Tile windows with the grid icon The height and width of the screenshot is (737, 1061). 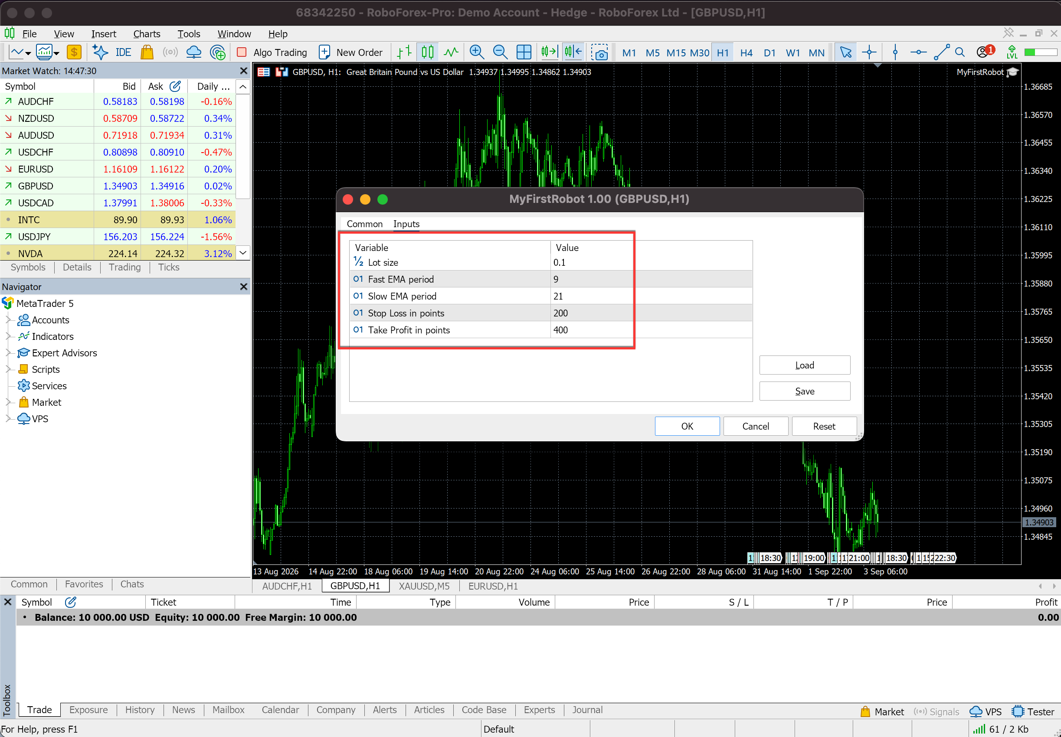click(524, 52)
